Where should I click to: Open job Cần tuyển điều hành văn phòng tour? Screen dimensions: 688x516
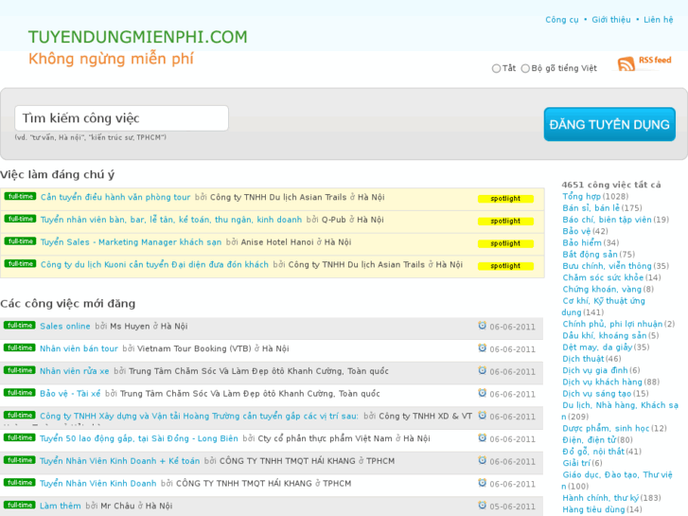pyautogui.click(x=115, y=197)
